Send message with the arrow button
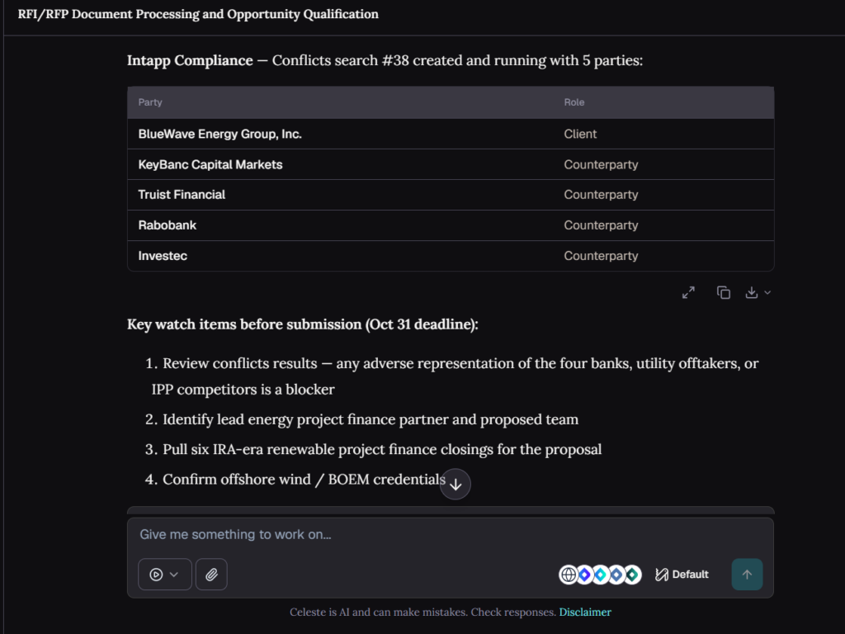Viewport: 845px width, 634px height. pyautogui.click(x=747, y=575)
